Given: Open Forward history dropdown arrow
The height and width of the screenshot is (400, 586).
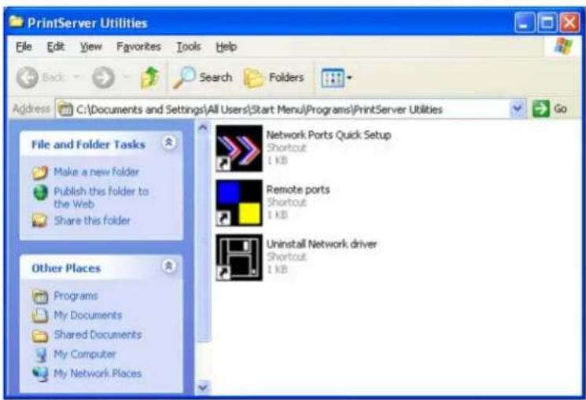Looking at the screenshot, I should click(x=127, y=77).
